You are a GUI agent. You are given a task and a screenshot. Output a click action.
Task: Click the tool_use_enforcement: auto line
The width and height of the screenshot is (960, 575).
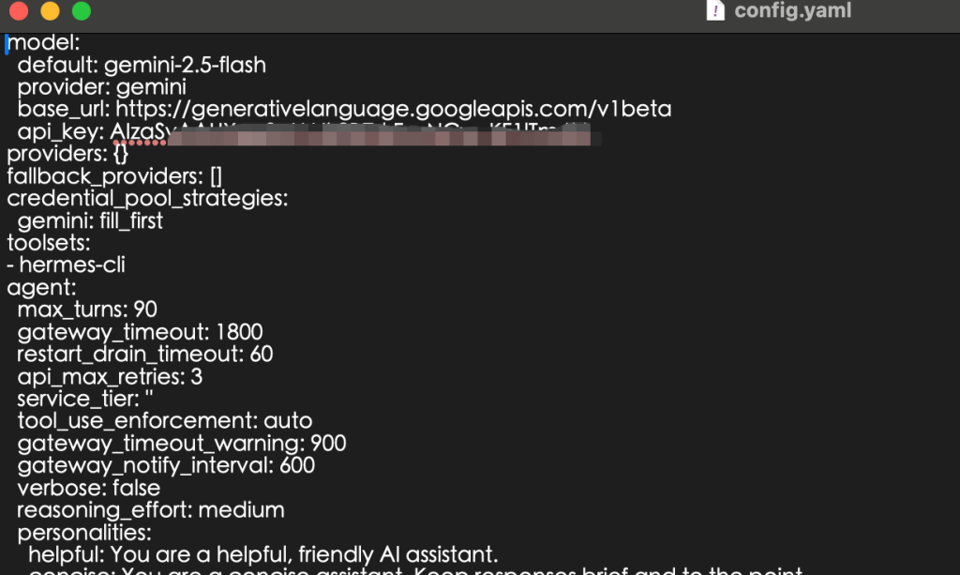tap(165, 420)
